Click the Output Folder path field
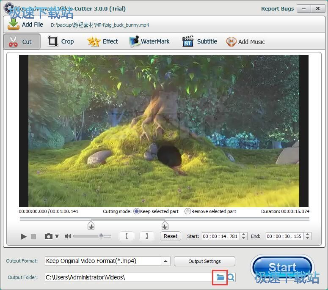This screenshot has height=290, width=328. tap(128, 277)
